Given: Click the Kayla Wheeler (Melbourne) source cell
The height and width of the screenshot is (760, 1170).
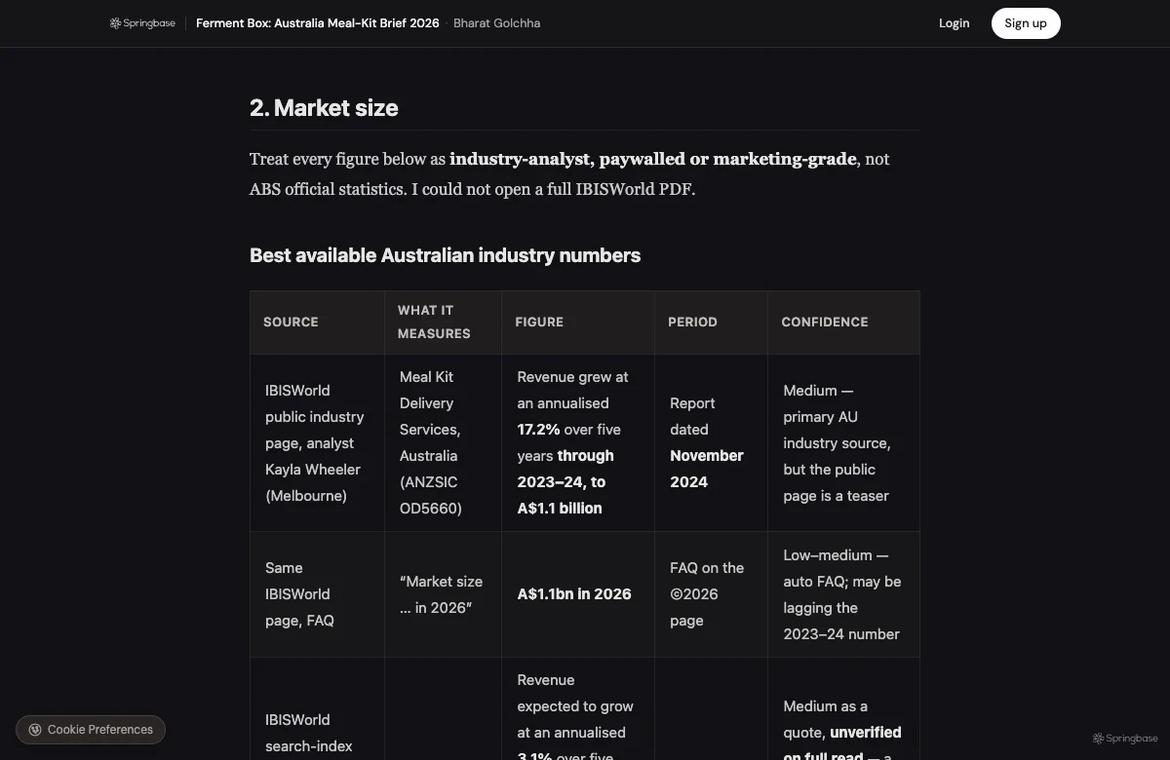Looking at the screenshot, I should pos(317,442).
